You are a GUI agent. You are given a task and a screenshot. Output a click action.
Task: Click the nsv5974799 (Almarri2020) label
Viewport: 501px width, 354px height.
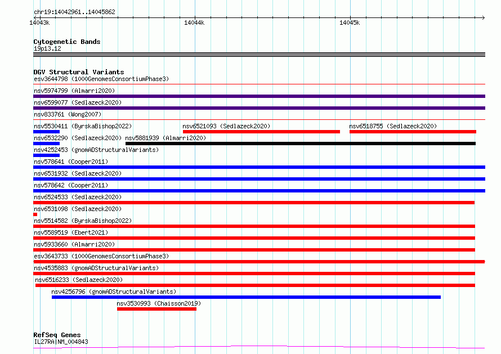click(74, 91)
